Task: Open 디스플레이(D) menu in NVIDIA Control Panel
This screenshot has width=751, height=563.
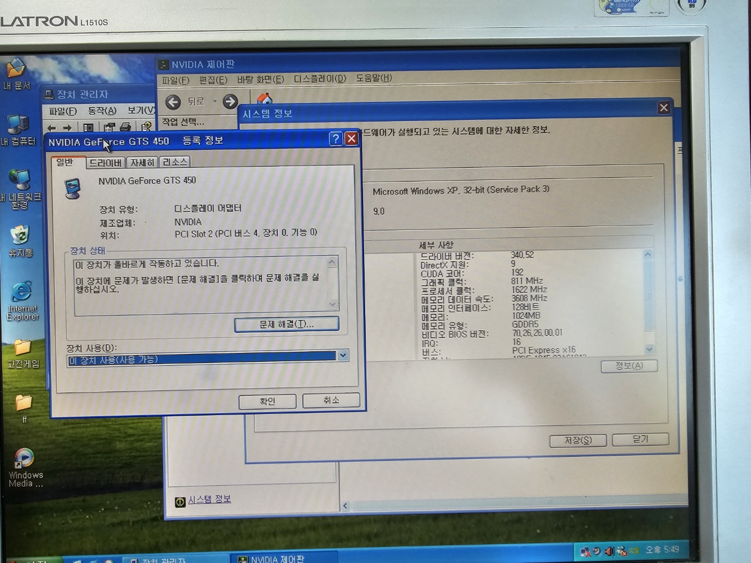Action: (320, 78)
